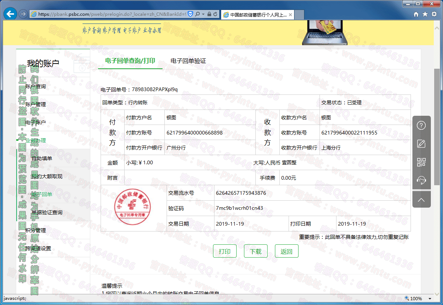Open 积分管理 in the sidebar

pyautogui.click(x=36, y=230)
